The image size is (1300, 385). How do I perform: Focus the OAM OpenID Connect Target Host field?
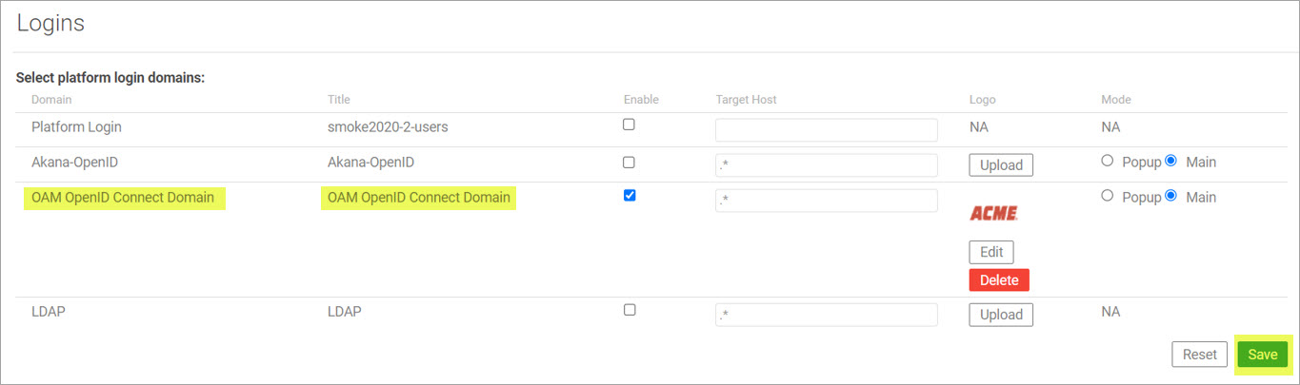coord(827,201)
